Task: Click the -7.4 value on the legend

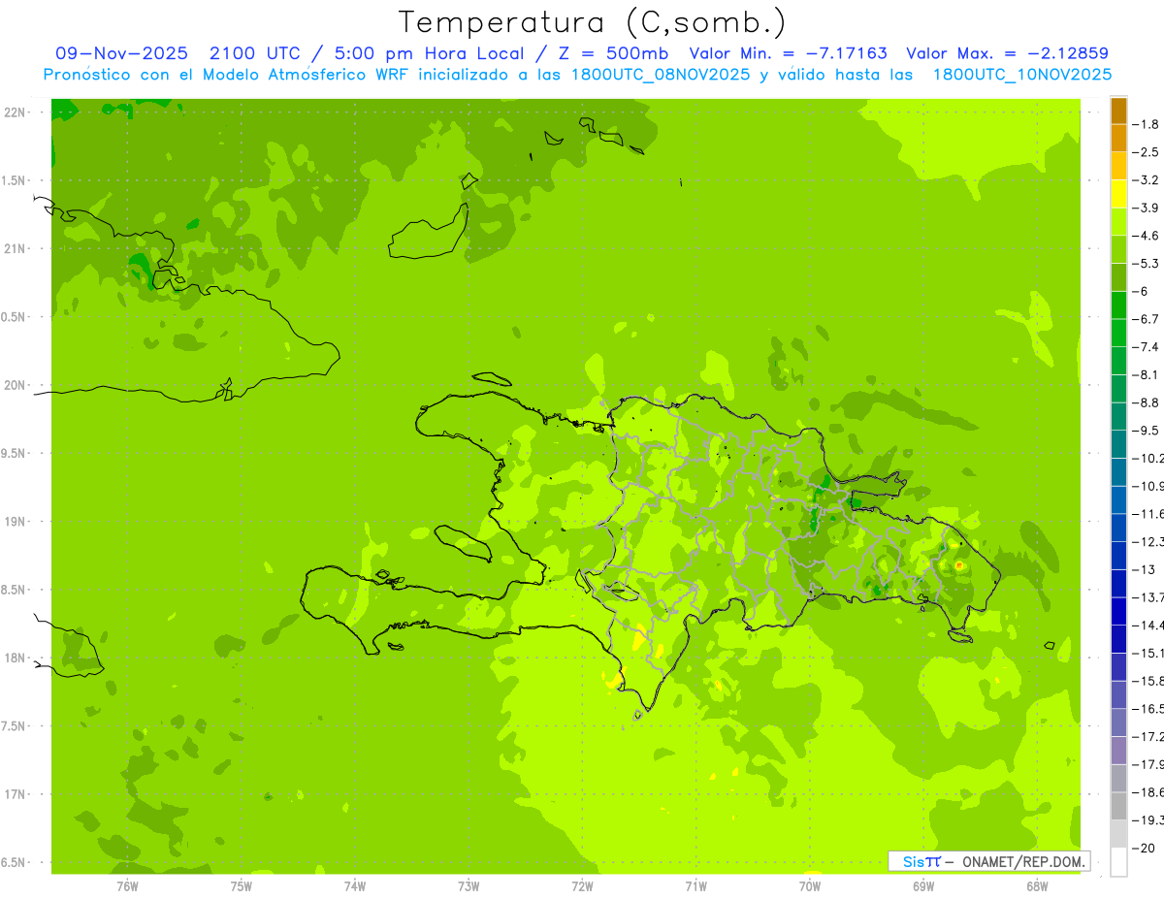Action: coord(1147,347)
